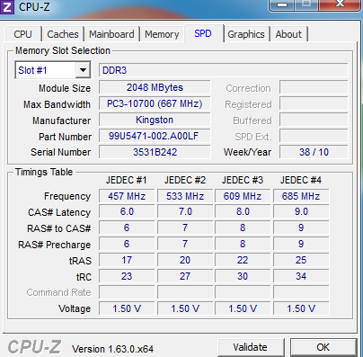Image resolution: width=363 pixels, height=357 pixels.
Task: Click CAS# Latency value 7.0
Action: tap(185, 212)
